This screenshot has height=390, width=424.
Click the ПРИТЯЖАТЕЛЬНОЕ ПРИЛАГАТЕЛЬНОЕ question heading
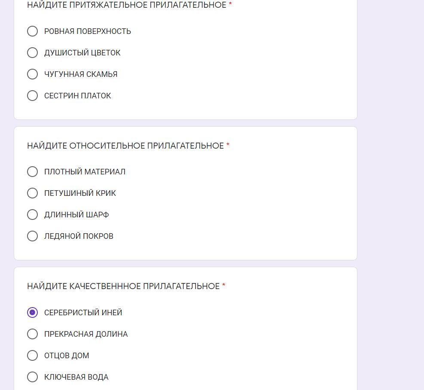point(126,5)
